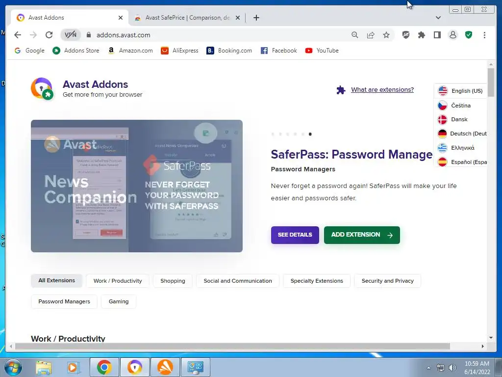
Task: Click the address bar URL field
Action: (218, 35)
